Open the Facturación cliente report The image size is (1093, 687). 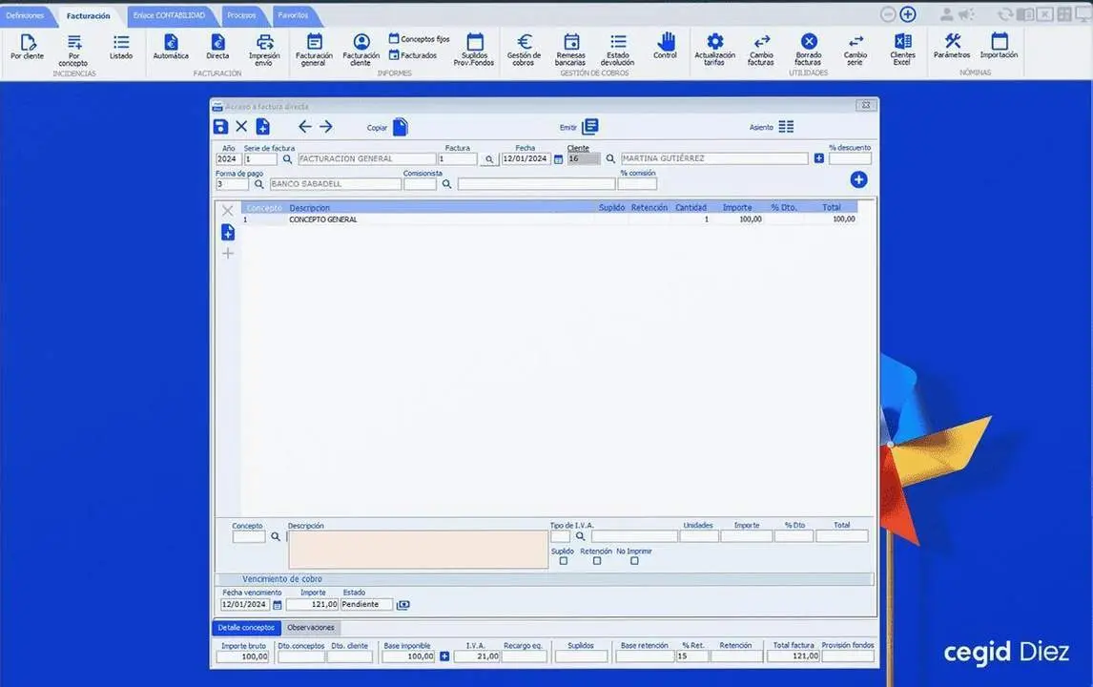pos(361,50)
